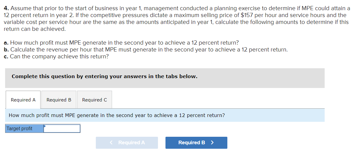Click the Target profit input field
364x164 pixels.
click(62, 129)
